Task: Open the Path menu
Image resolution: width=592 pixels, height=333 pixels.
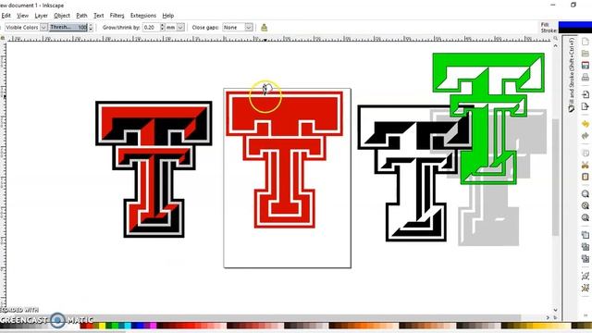Action: (81, 16)
